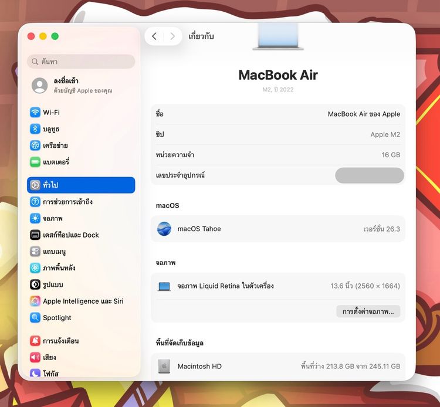The width and height of the screenshot is (440, 407).
Task: Click the เกี่ยวกับ page title
Action: 201,36
